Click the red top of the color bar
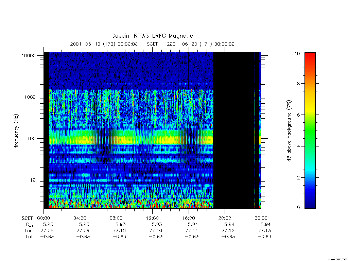The height and width of the screenshot is (261, 348). coord(310,55)
